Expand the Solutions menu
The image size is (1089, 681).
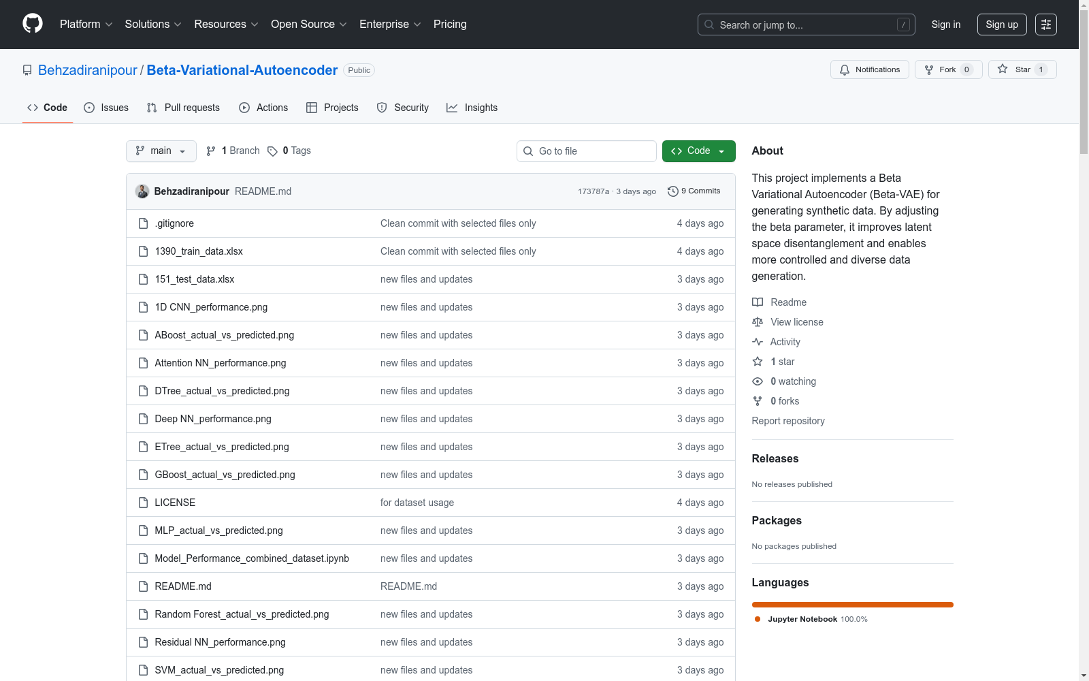[x=153, y=25]
